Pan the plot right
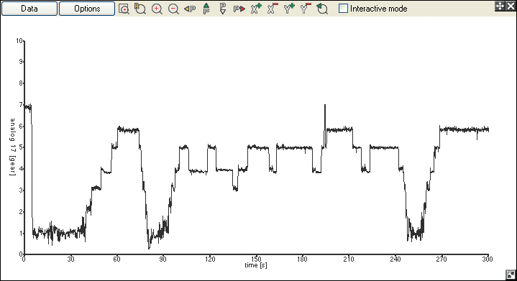 point(239,9)
